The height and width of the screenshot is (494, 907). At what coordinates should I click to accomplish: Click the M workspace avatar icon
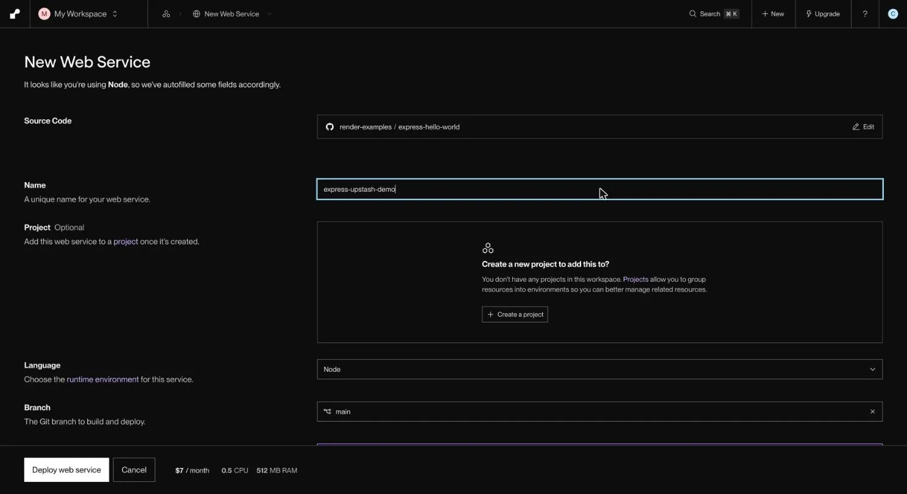click(44, 14)
